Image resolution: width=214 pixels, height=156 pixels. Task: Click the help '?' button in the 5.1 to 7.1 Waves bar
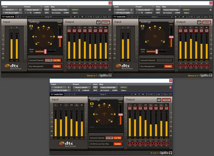coord(171,94)
